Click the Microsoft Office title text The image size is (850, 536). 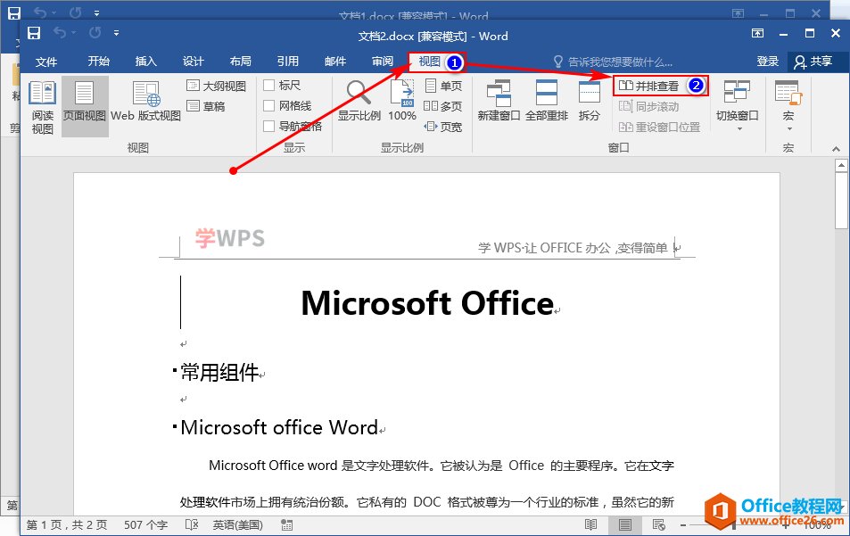coord(427,302)
